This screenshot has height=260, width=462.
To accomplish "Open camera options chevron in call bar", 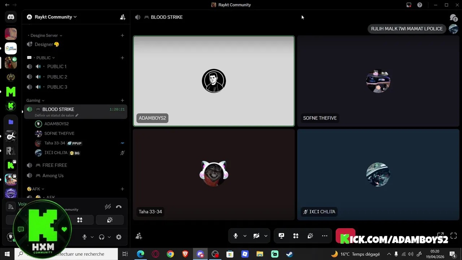I will (x=266, y=236).
